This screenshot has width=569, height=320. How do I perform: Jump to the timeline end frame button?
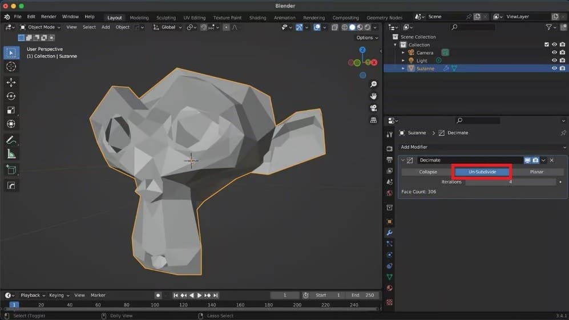[216, 295]
